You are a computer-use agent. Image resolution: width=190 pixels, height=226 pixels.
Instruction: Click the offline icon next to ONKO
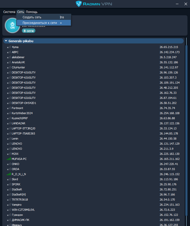click(9, 164)
